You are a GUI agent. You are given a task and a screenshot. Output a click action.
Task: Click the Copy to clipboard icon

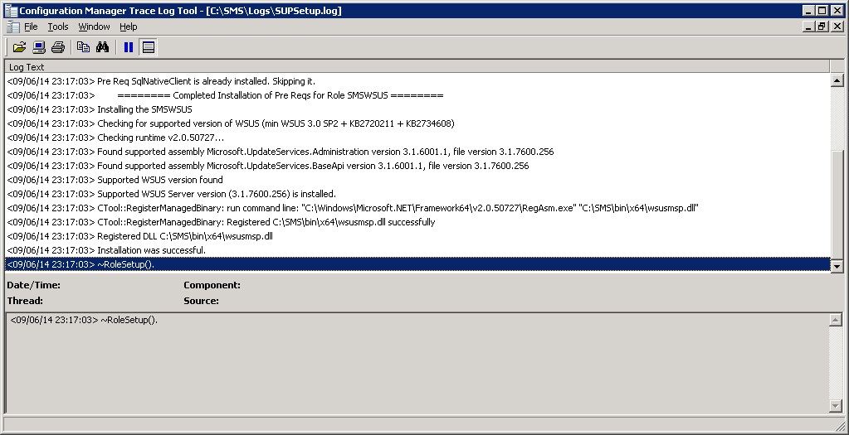(x=83, y=47)
